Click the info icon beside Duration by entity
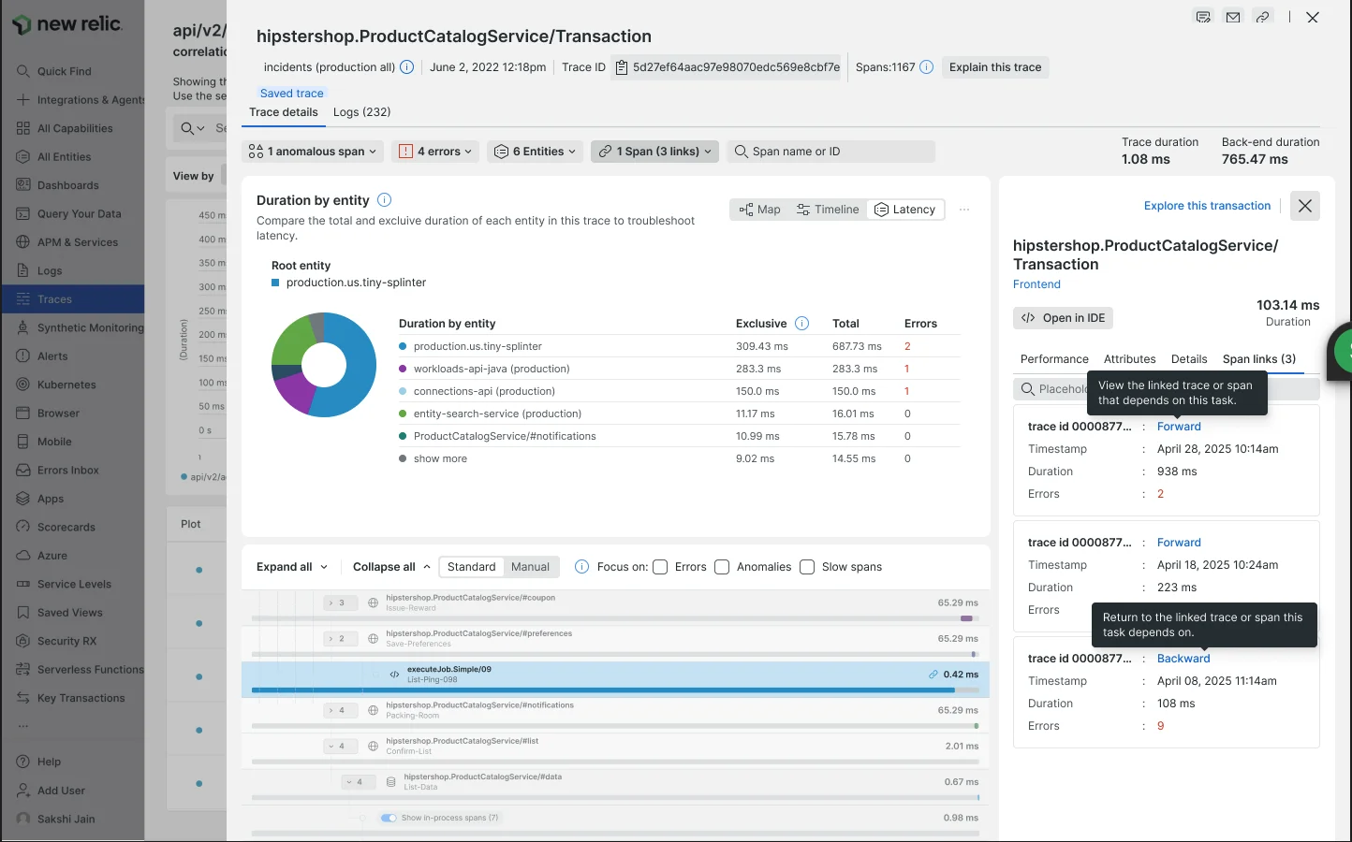Viewport: 1352px width, 842px height. (384, 200)
